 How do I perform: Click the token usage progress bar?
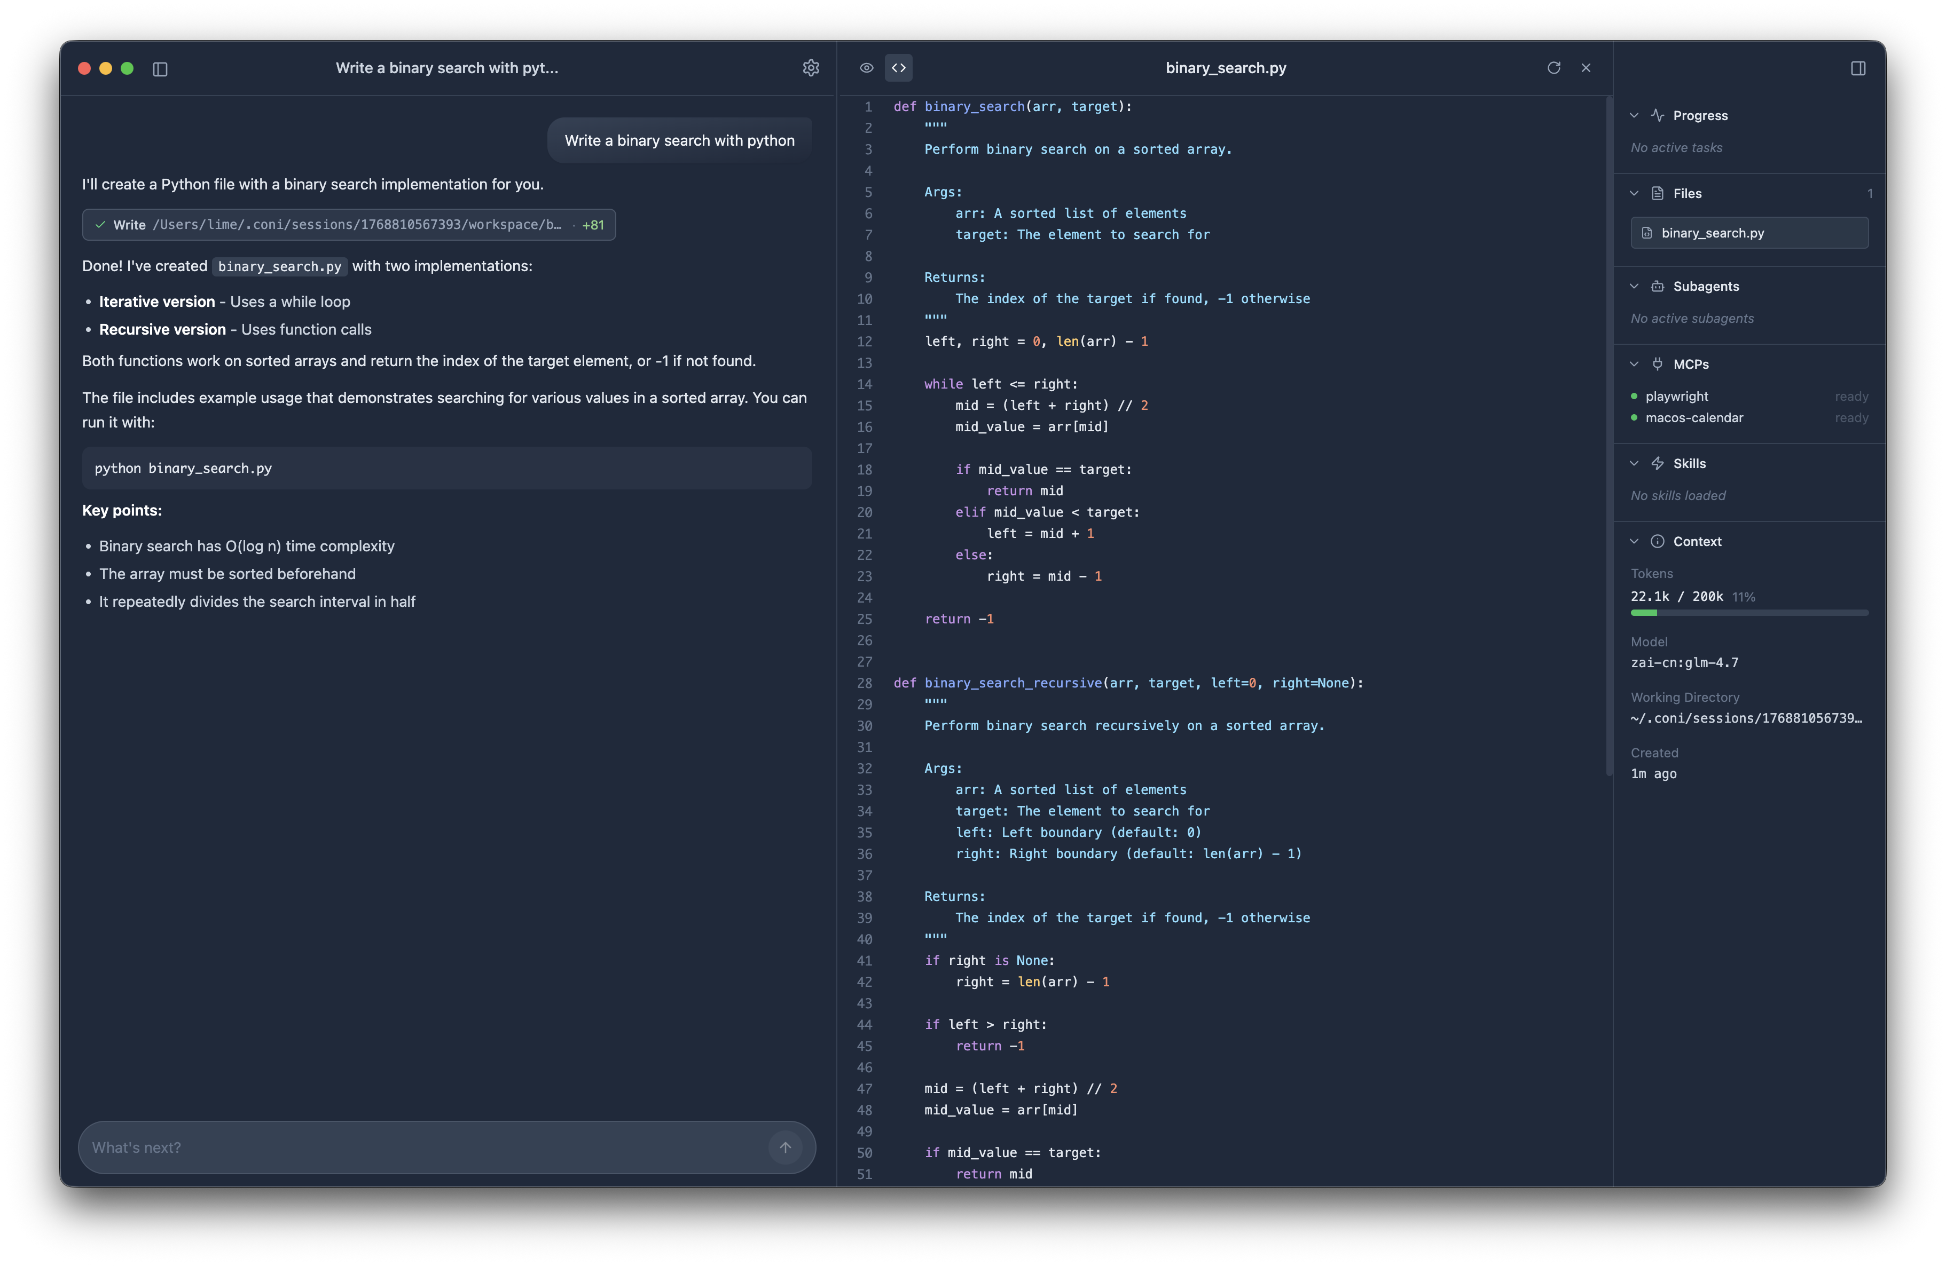[1749, 613]
